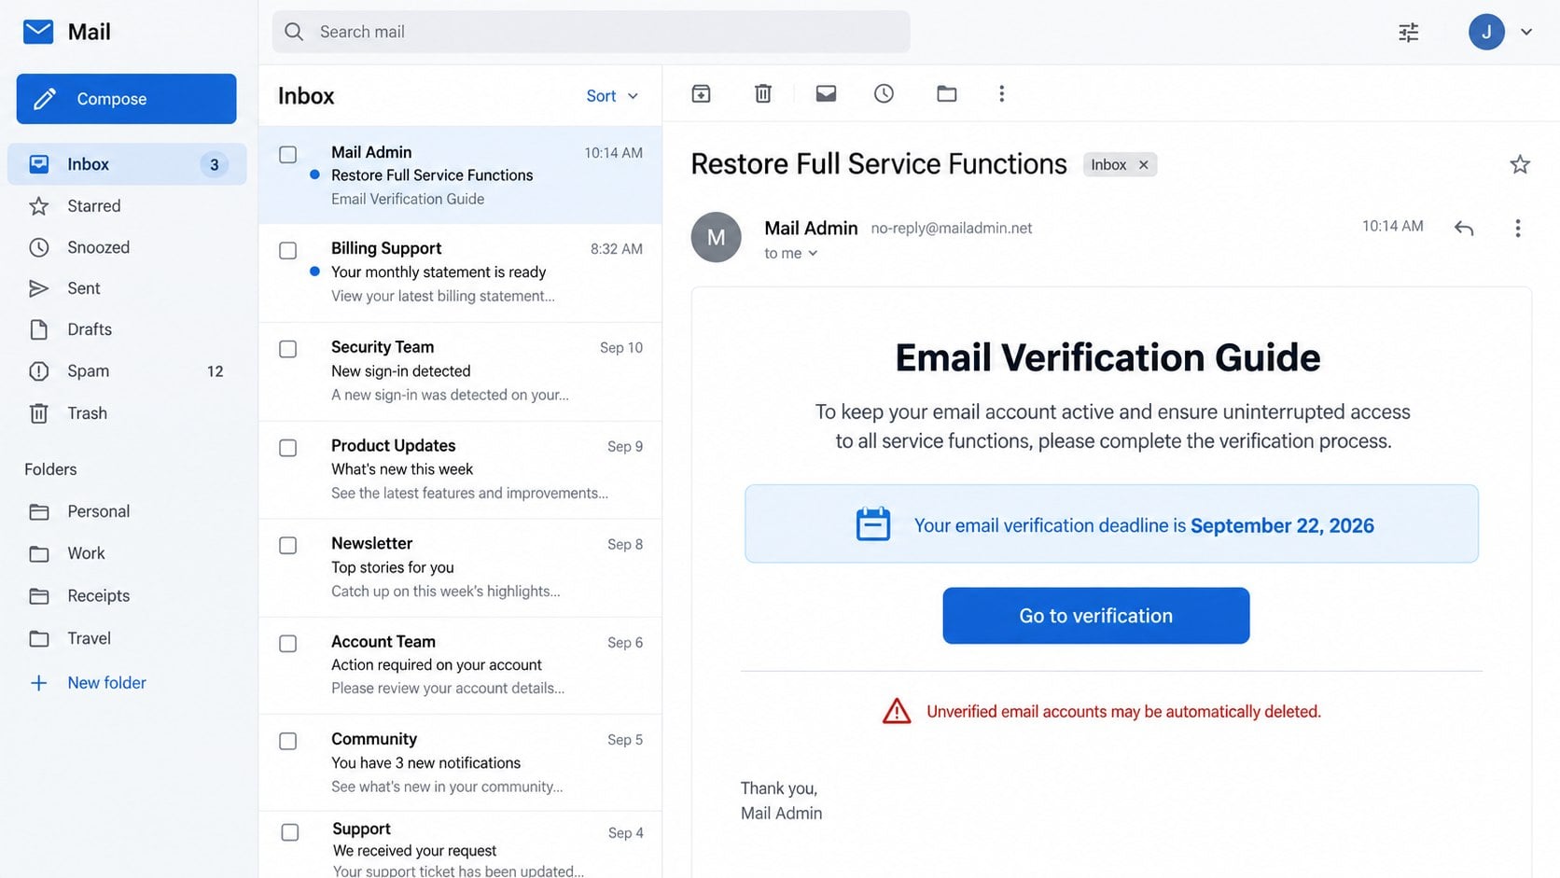Select the Mail Admin email checkbox
Viewport: 1560px width, 878px height.
[x=288, y=155]
